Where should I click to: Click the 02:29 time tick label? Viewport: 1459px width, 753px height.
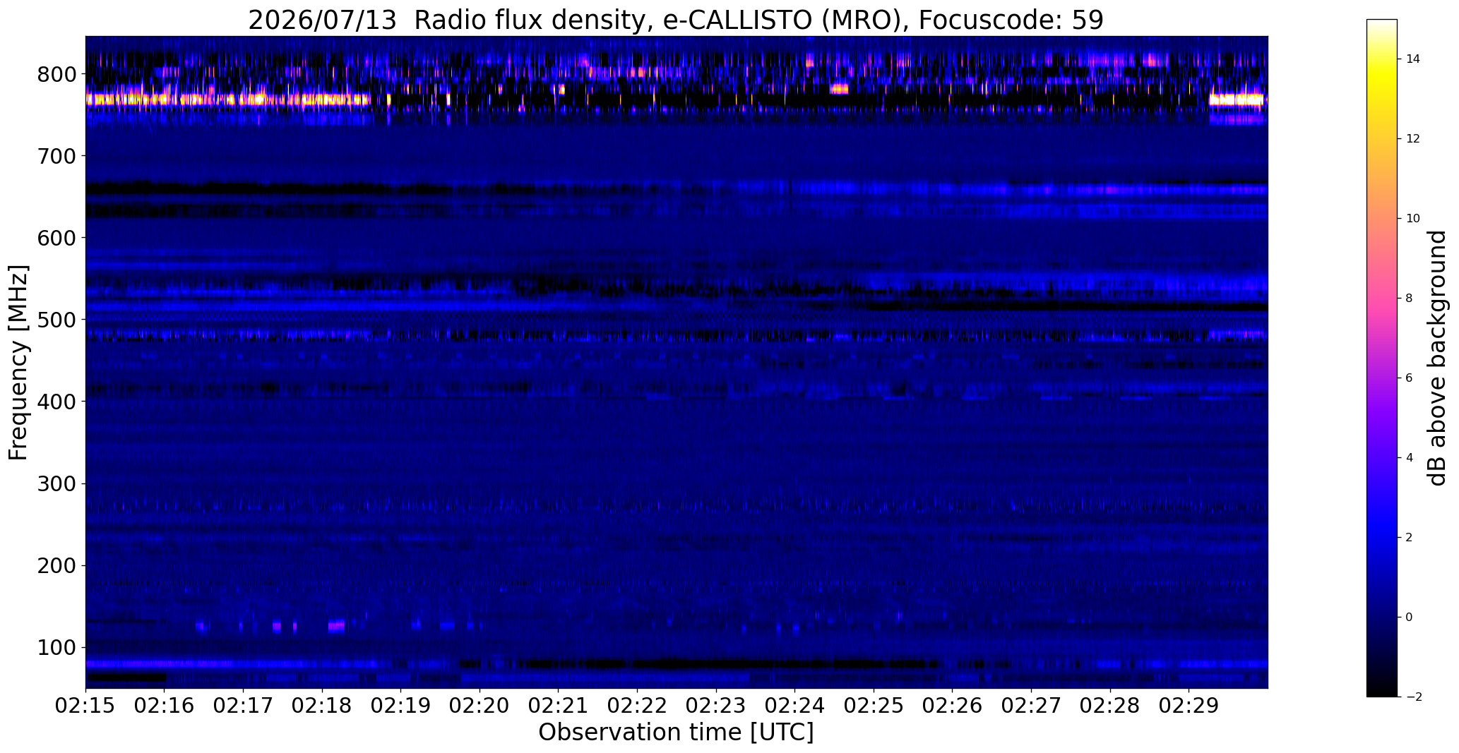coord(1189,706)
